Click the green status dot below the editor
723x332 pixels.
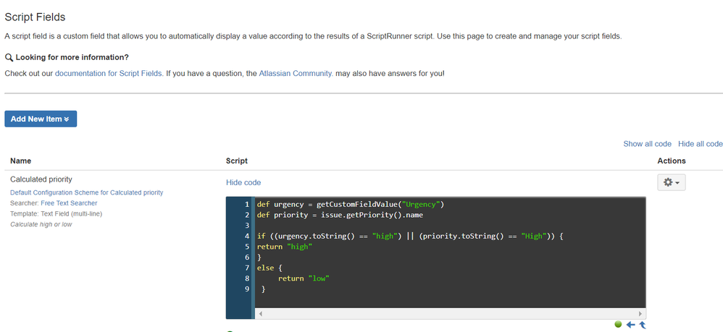pyautogui.click(x=619, y=324)
